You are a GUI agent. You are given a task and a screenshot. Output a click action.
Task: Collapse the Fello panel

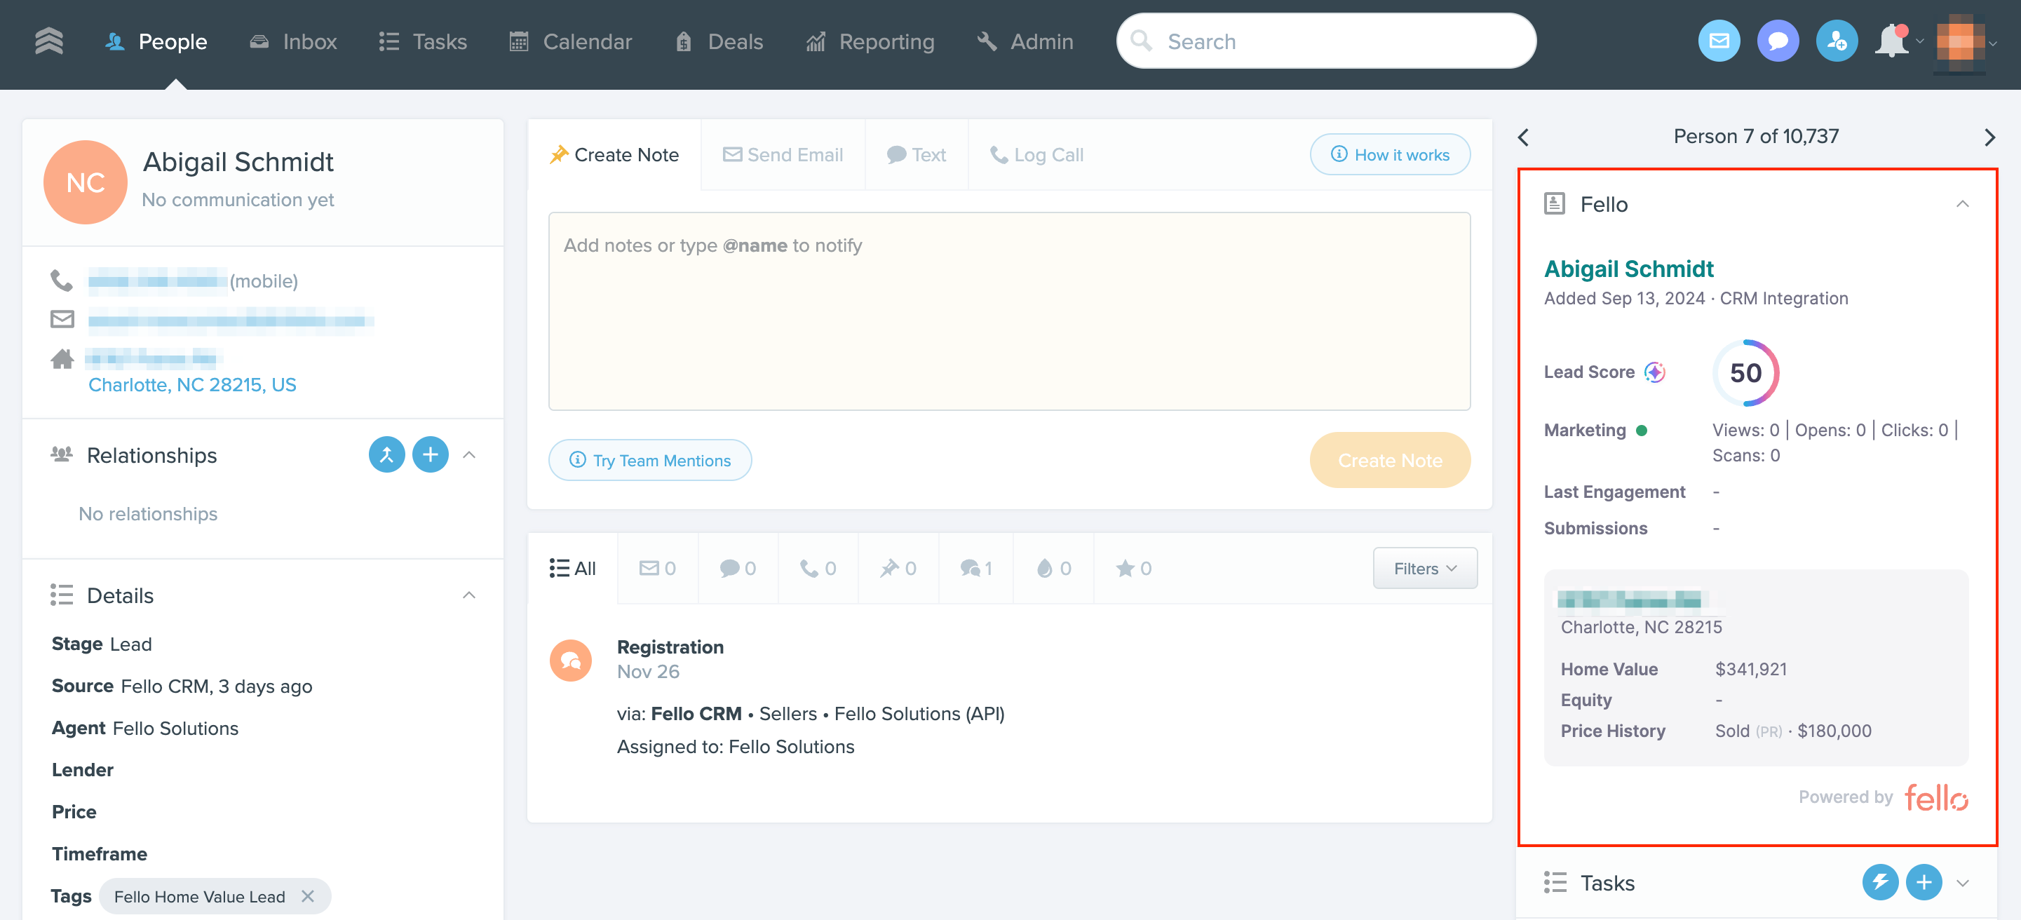coord(1962,204)
